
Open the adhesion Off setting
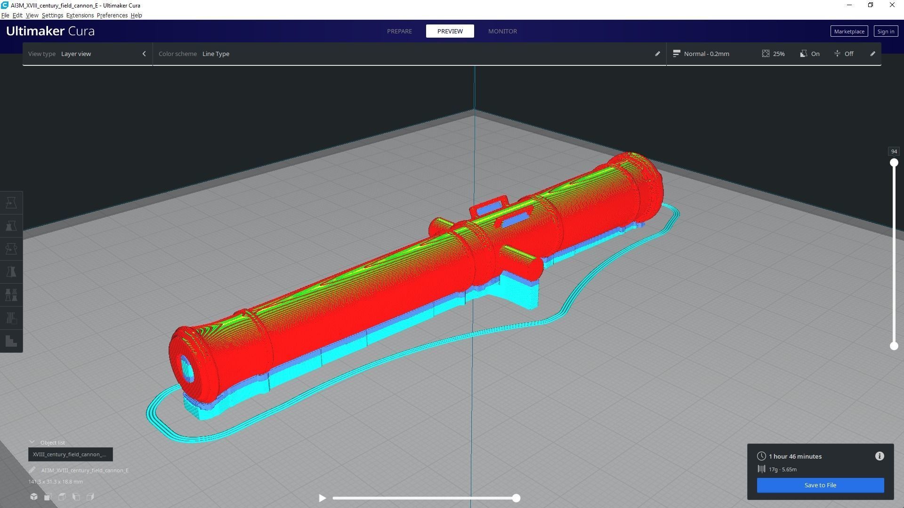844,54
